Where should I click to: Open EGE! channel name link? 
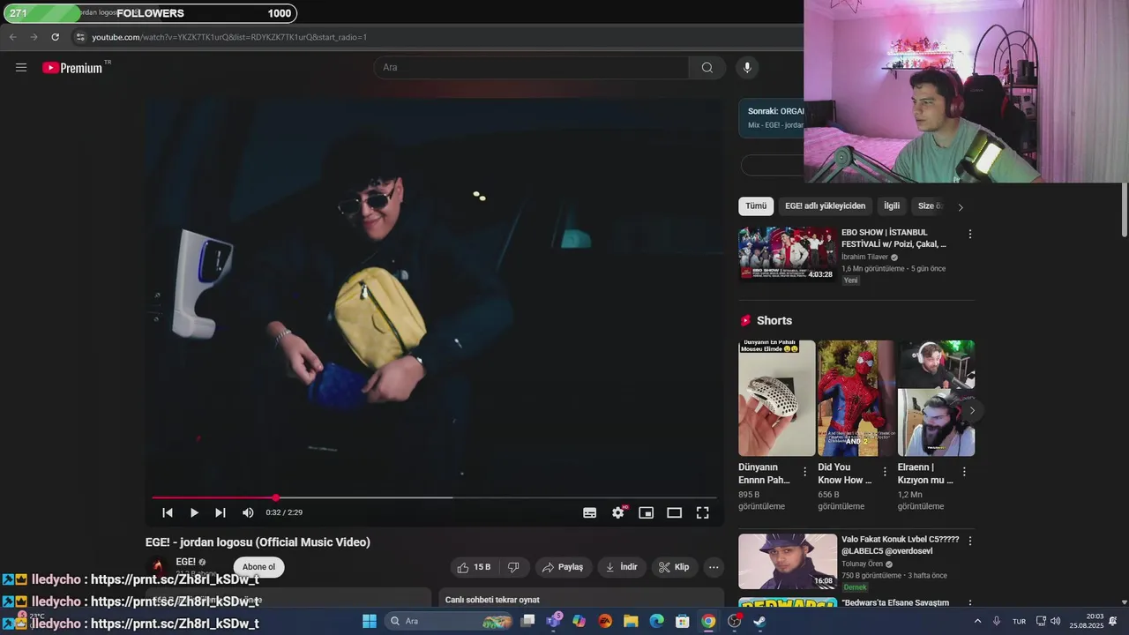tap(185, 562)
